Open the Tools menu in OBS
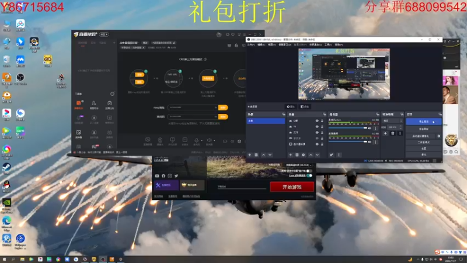467x263 pixels. click(328, 45)
